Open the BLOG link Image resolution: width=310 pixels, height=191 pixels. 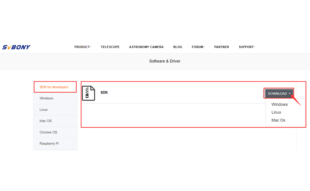177,47
